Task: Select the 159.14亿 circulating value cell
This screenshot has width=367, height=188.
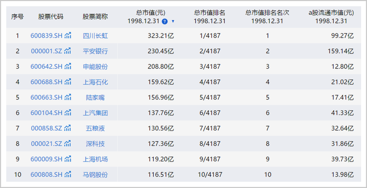Action: [x=341, y=51]
